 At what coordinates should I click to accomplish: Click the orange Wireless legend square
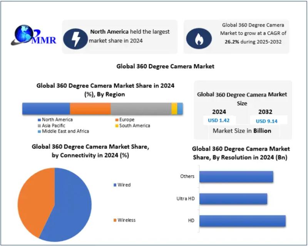(x=115, y=220)
